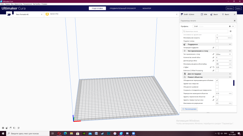
Task: Enable Генерация поддержек checkbox
Action: pyautogui.click(x=217, y=48)
